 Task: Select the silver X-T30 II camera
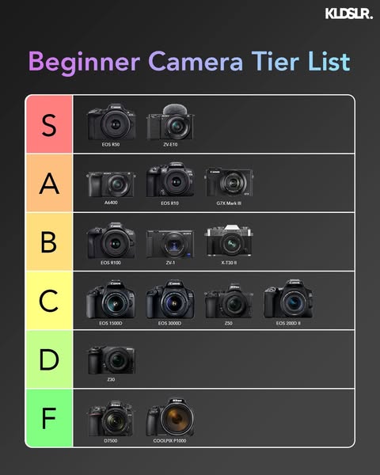tap(229, 241)
